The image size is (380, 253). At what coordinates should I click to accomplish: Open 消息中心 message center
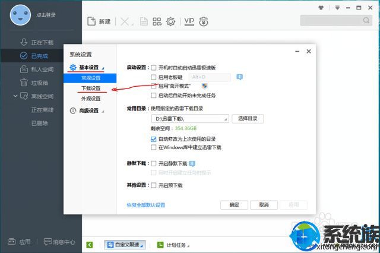[x=59, y=242]
